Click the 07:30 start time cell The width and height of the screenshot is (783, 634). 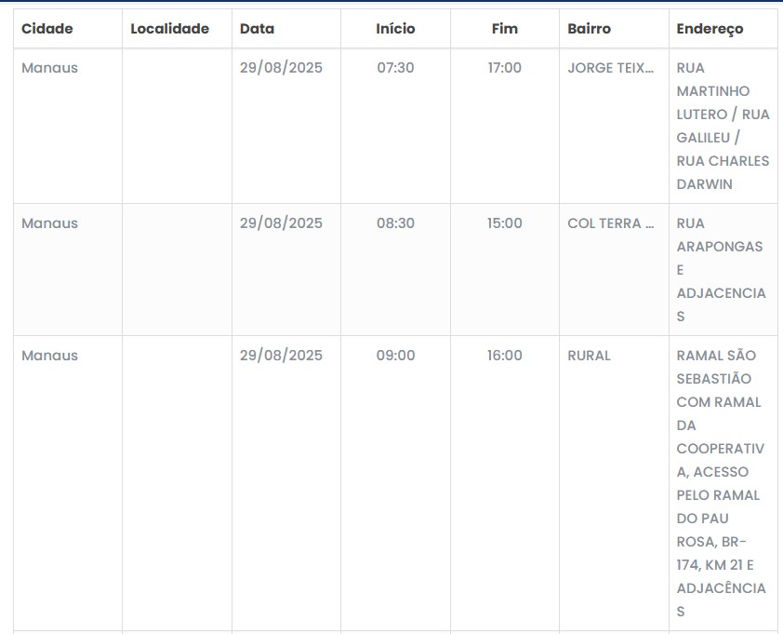point(395,68)
